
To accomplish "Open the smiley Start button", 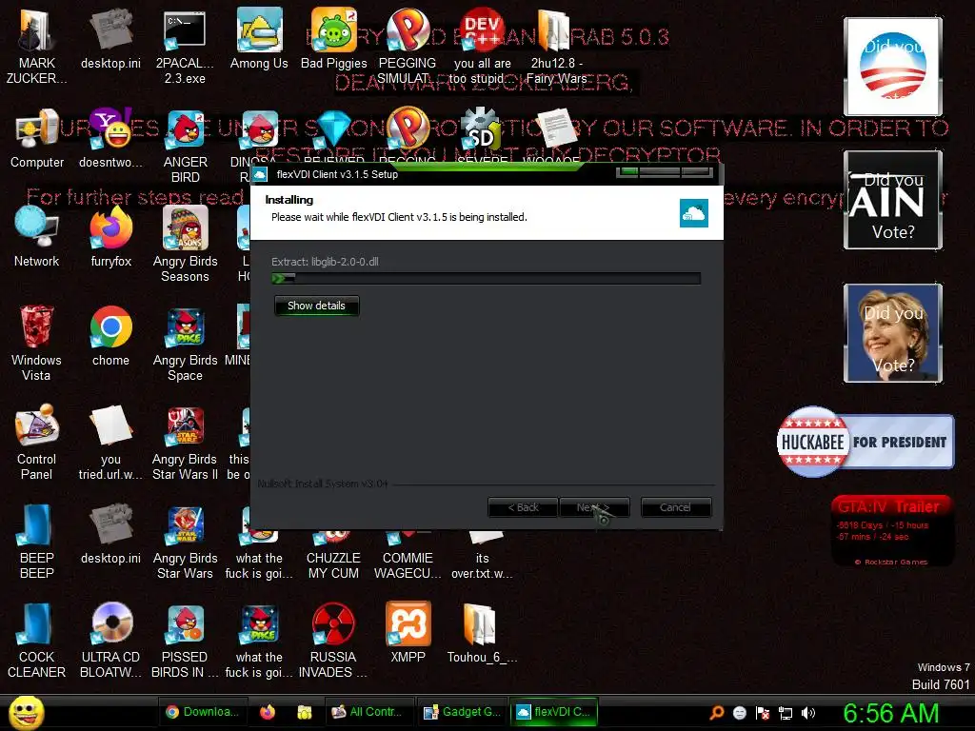I will point(26,712).
